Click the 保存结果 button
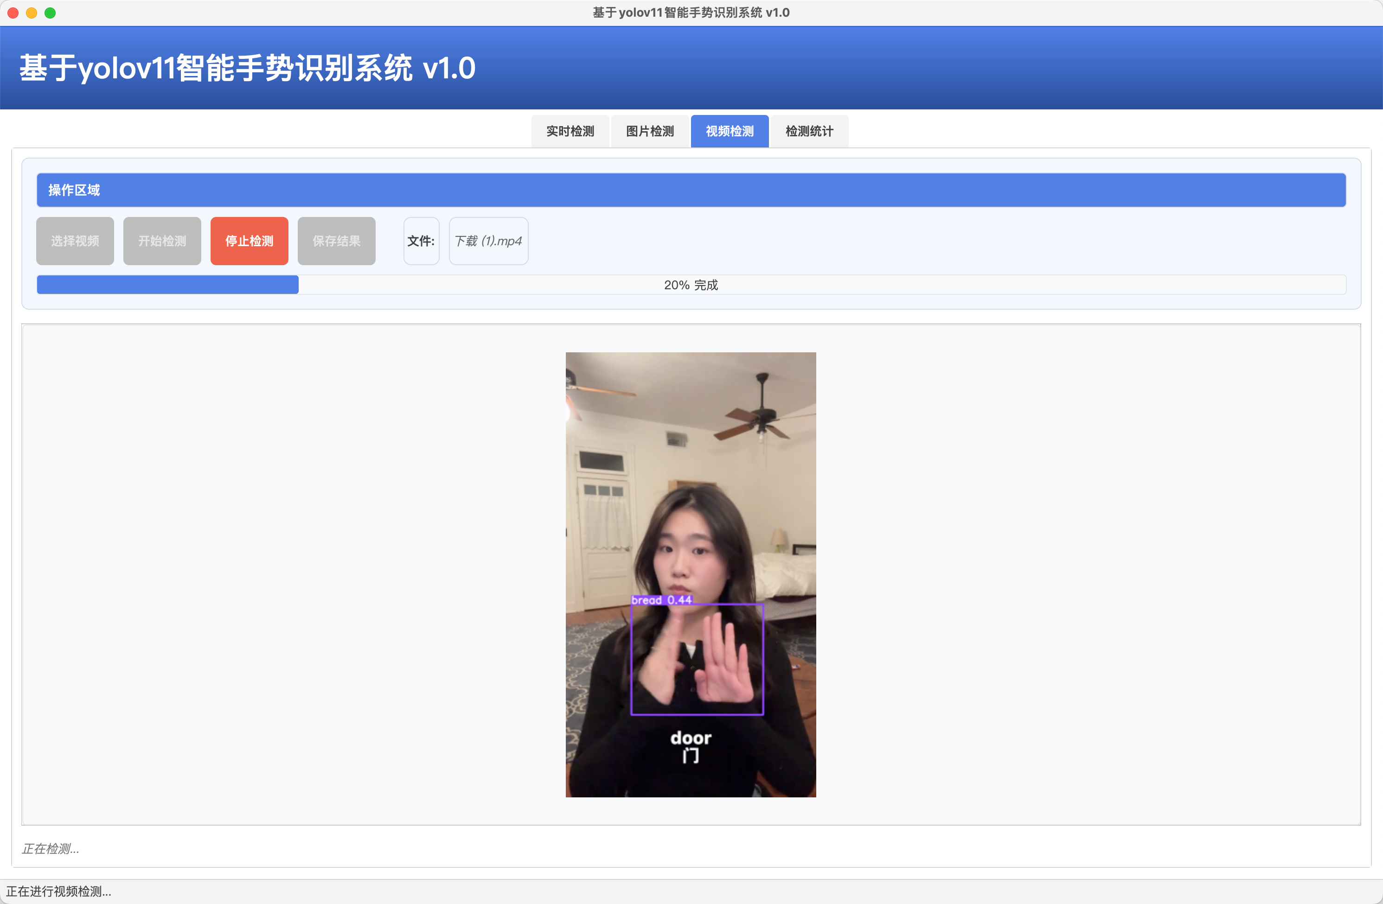Screen dimensions: 1383x904 [336, 241]
